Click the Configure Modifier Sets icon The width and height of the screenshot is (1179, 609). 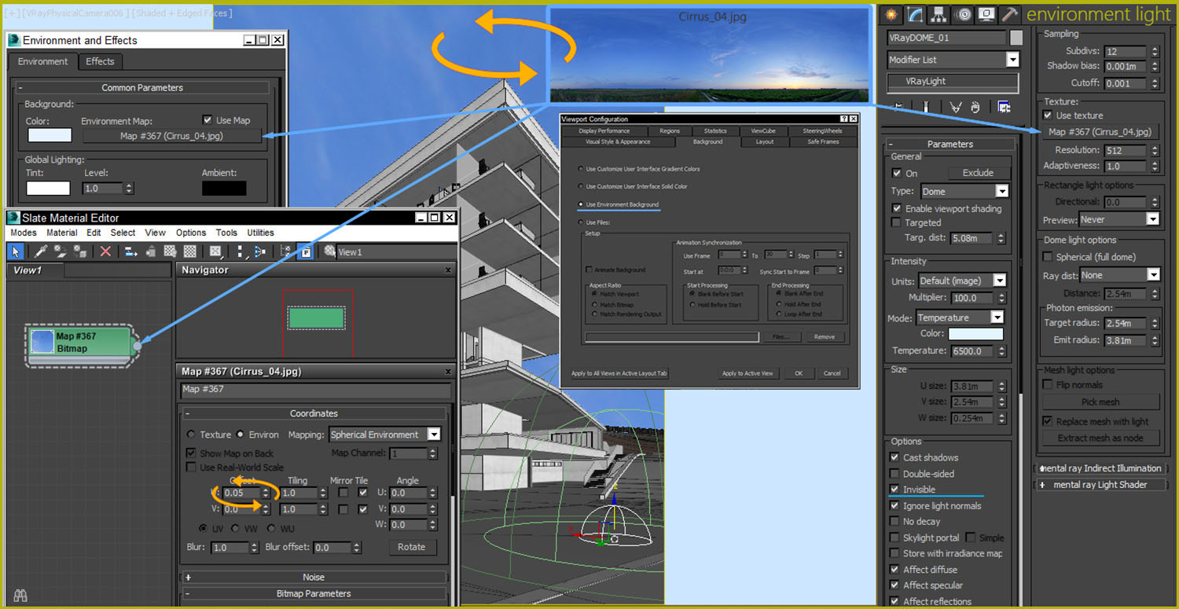[x=1004, y=108]
